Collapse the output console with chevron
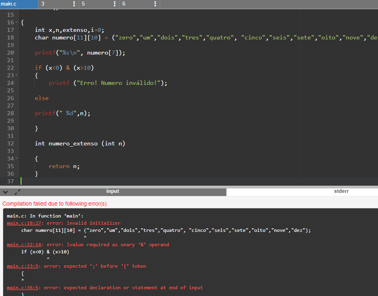This screenshot has height=296, width=378. 6,192
